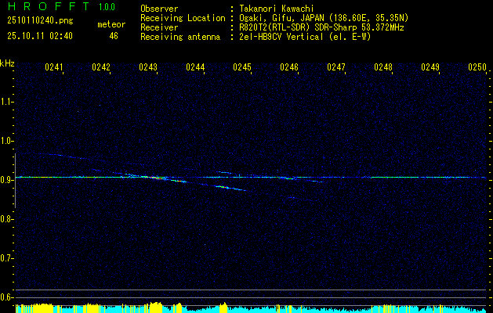Click the observer name Takanori Kawachi
Viewport: 493px width, 313px height.
(x=277, y=9)
